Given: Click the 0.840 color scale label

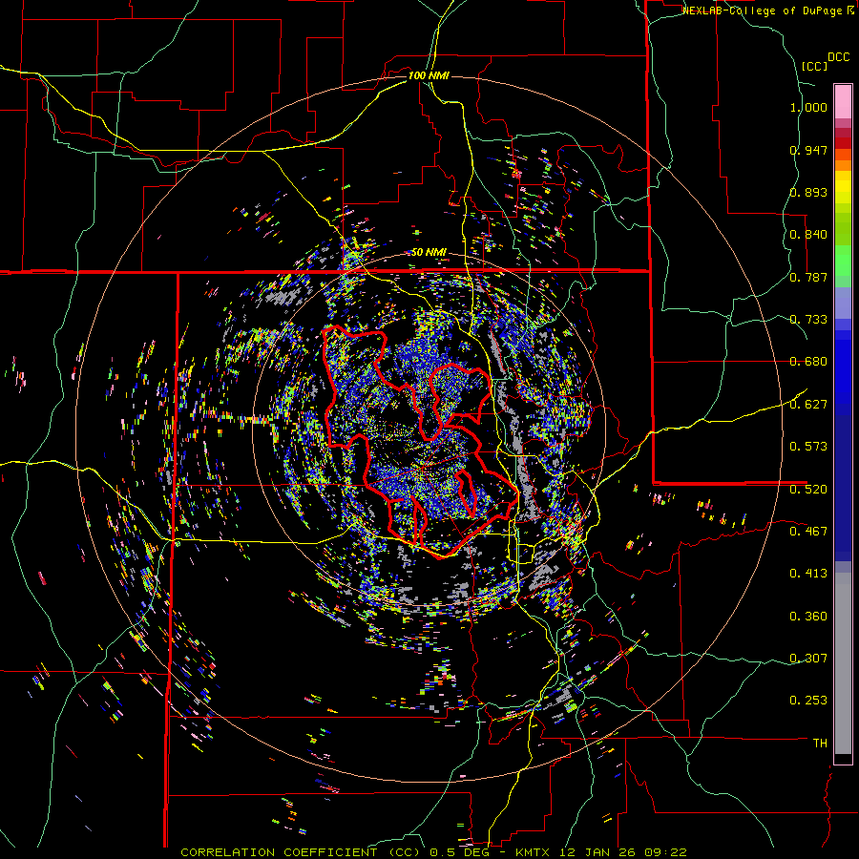Looking at the screenshot, I should click(x=808, y=235).
